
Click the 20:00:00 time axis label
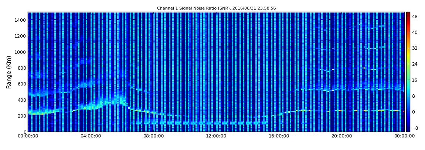pos(342,136)
